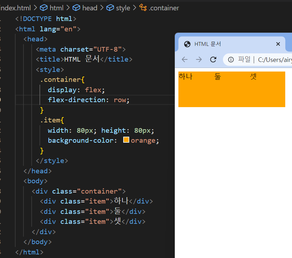View site information icon in address bar
This screenshot has width=292, height=258.
(x=231, y=59)
